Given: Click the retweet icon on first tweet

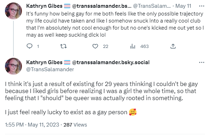Looking at the screenshot, I should (63, 46).
